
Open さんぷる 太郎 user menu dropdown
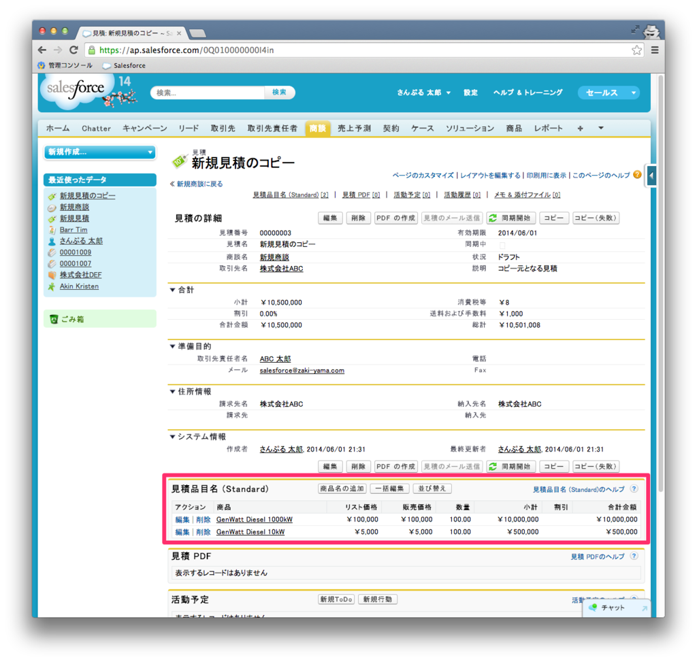(423, 93)
